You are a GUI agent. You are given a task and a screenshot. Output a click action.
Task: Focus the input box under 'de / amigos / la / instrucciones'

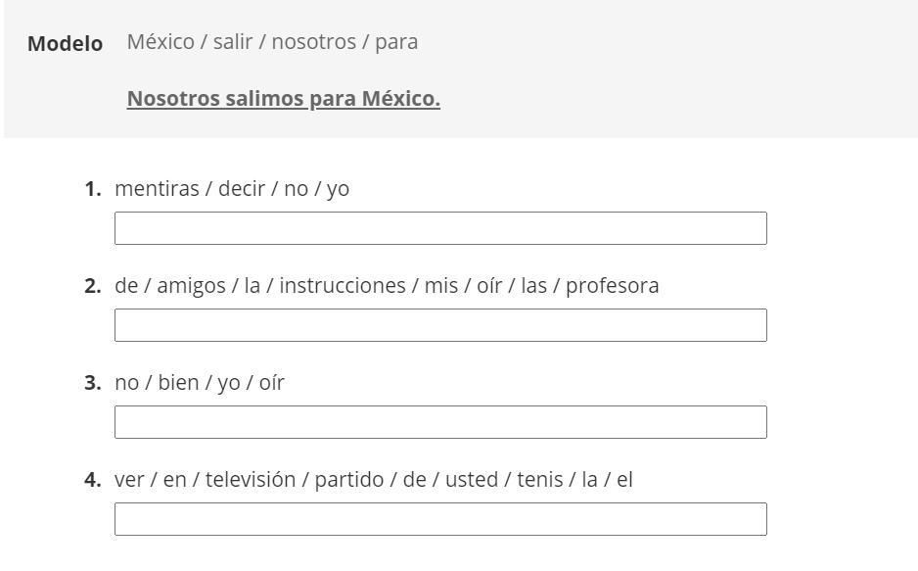pos(440,325)
